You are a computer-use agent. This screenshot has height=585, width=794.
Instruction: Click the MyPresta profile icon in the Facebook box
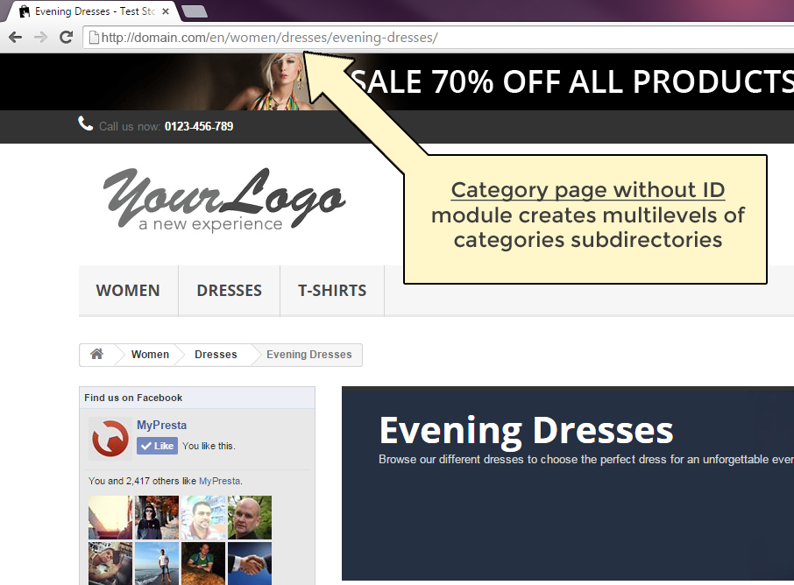109,440
